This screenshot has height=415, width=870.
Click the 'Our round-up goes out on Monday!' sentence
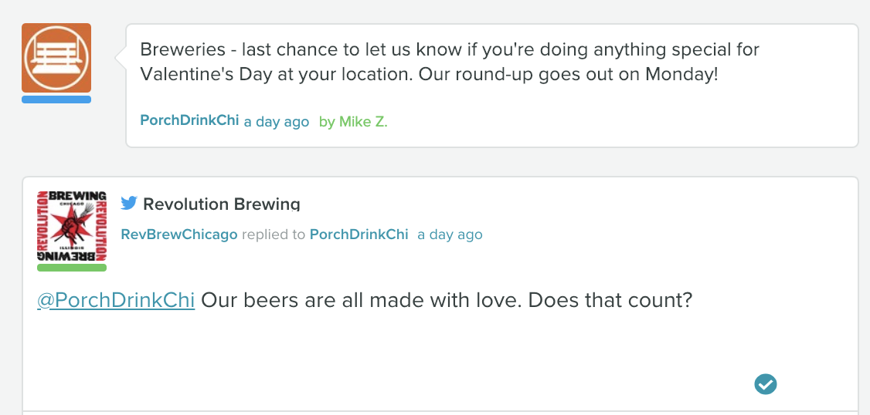568,74
